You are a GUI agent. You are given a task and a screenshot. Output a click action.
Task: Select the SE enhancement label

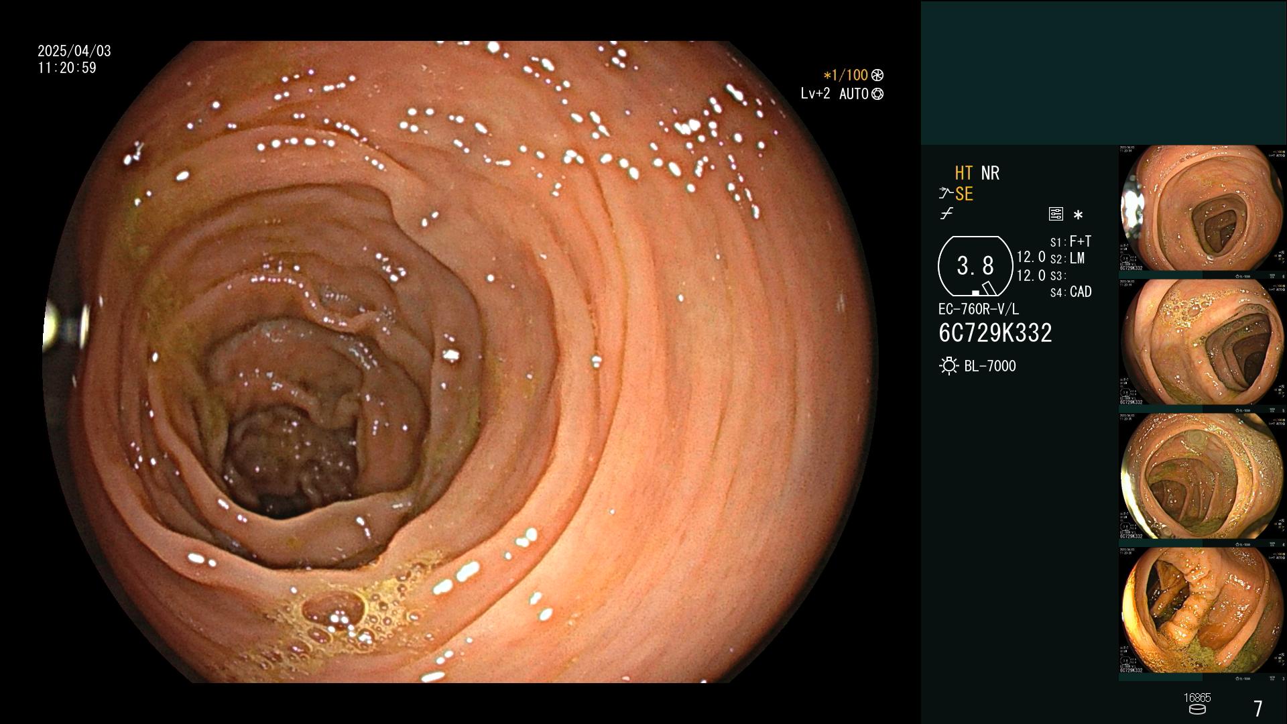coord(964,194)
